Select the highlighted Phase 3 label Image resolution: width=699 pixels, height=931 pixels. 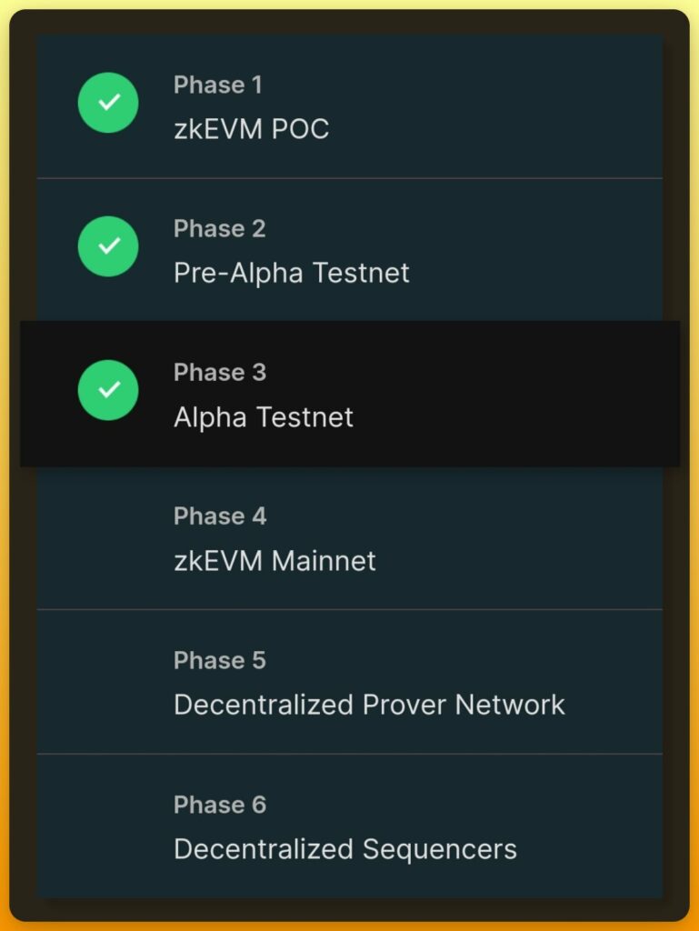(x=220, y=372)
